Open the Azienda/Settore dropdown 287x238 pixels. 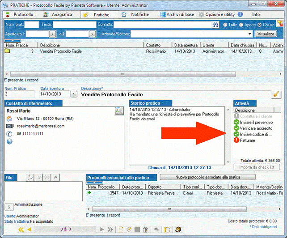click(249, 34)
